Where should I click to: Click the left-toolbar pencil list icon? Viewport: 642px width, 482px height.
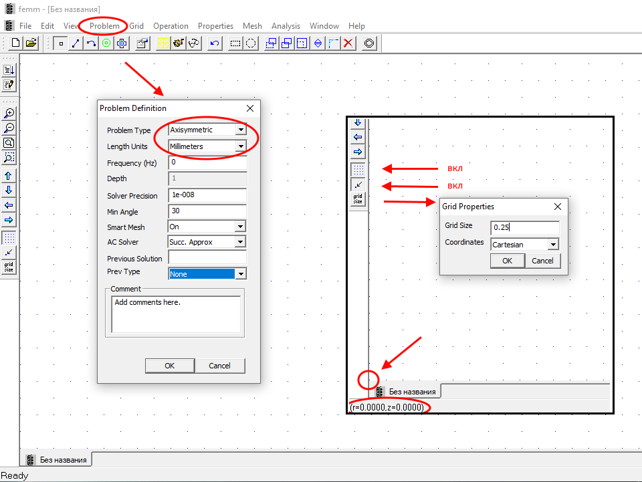pyautogui.click(x=9, y=85)
